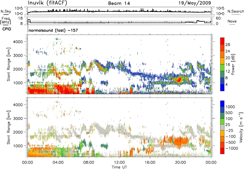
Task: Click the power panel 'Slant Range [km]' label
Action: pos(9,64)
